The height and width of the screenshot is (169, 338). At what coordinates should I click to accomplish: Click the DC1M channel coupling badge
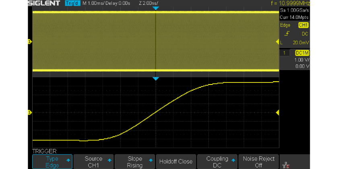(302, 53)
